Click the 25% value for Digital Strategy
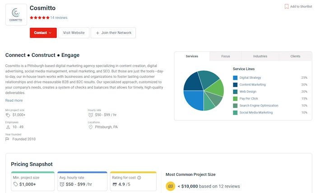Image resolution: width=316 pixels, height=193 pixels. tap(304, 78)
